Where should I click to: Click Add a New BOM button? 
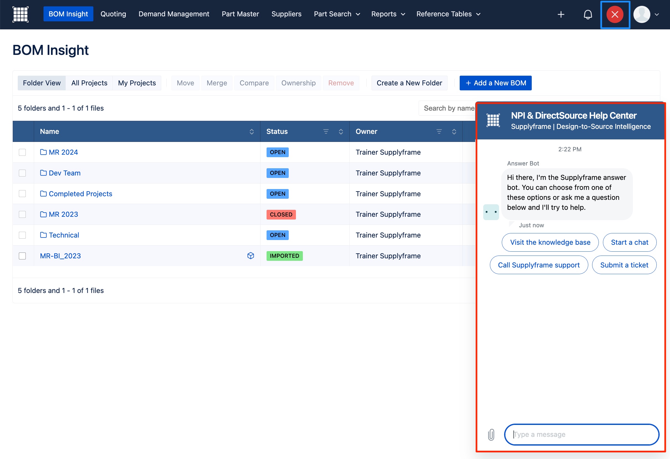click(x=496, y=83)
